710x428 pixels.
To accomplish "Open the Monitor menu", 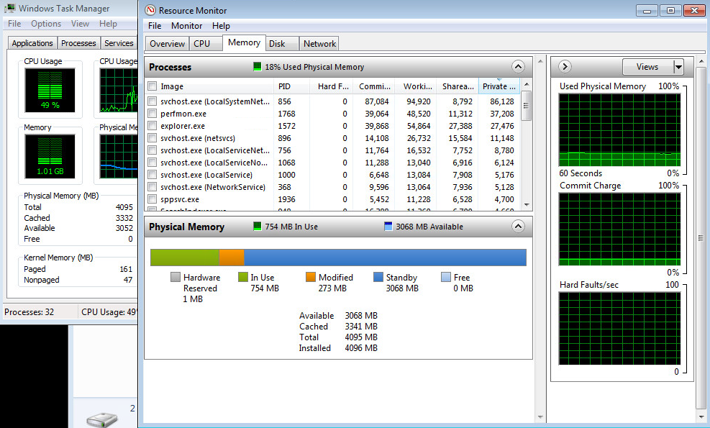I will (x=186, y=26).
